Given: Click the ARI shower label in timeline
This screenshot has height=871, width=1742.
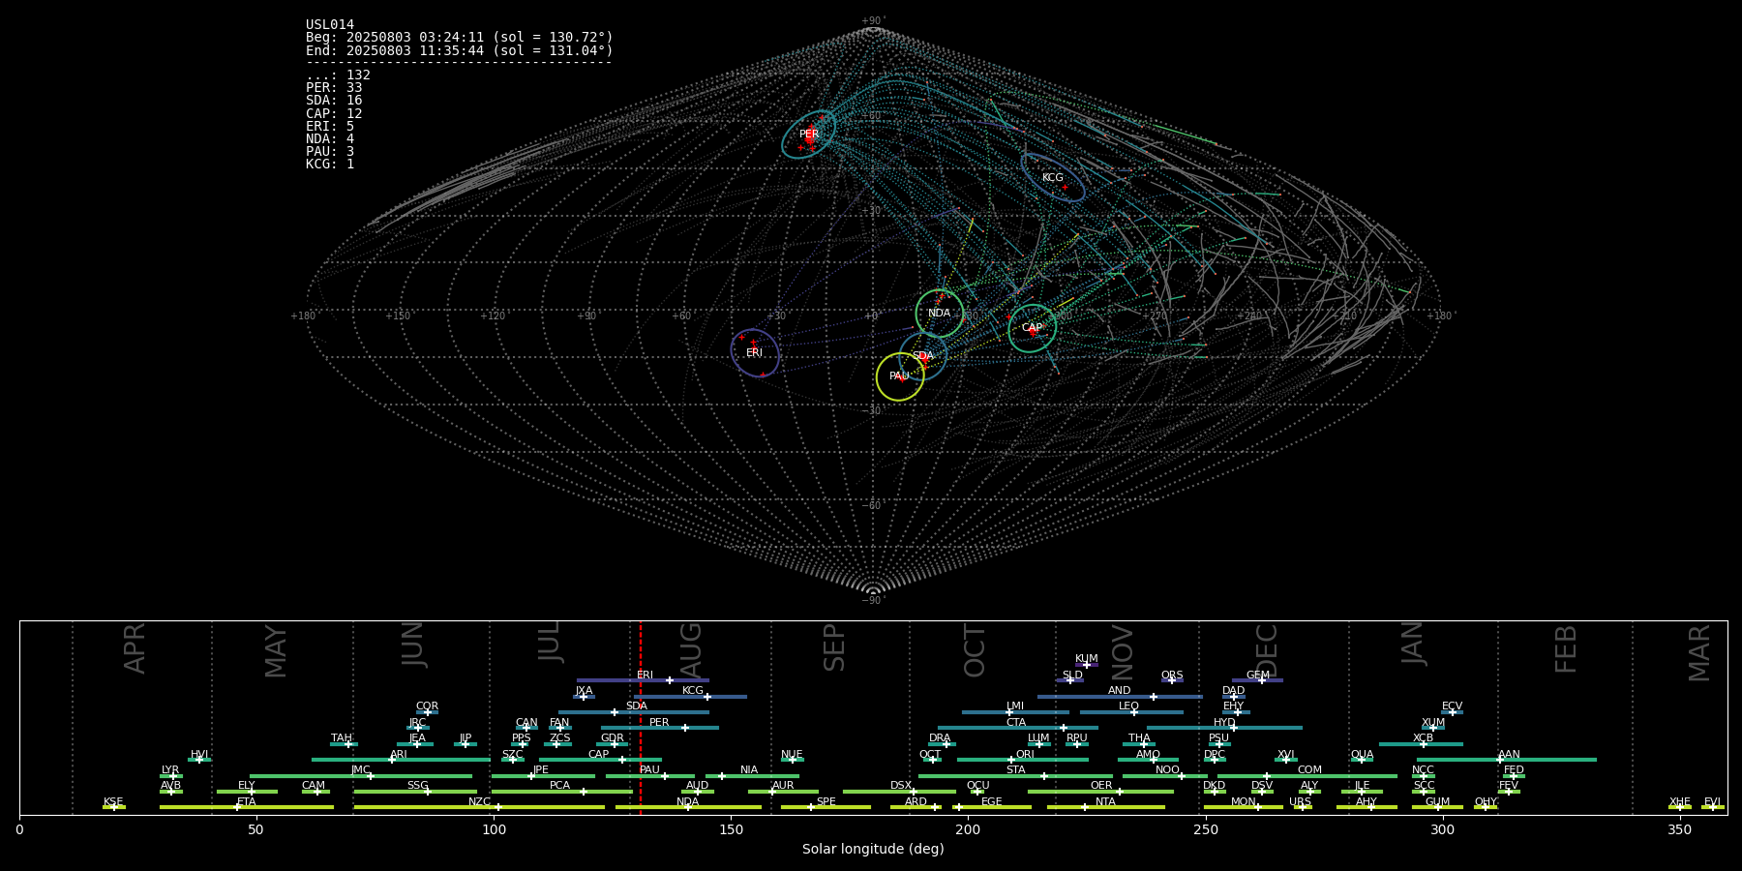Looking at the screenshot, I should (398, 755).
